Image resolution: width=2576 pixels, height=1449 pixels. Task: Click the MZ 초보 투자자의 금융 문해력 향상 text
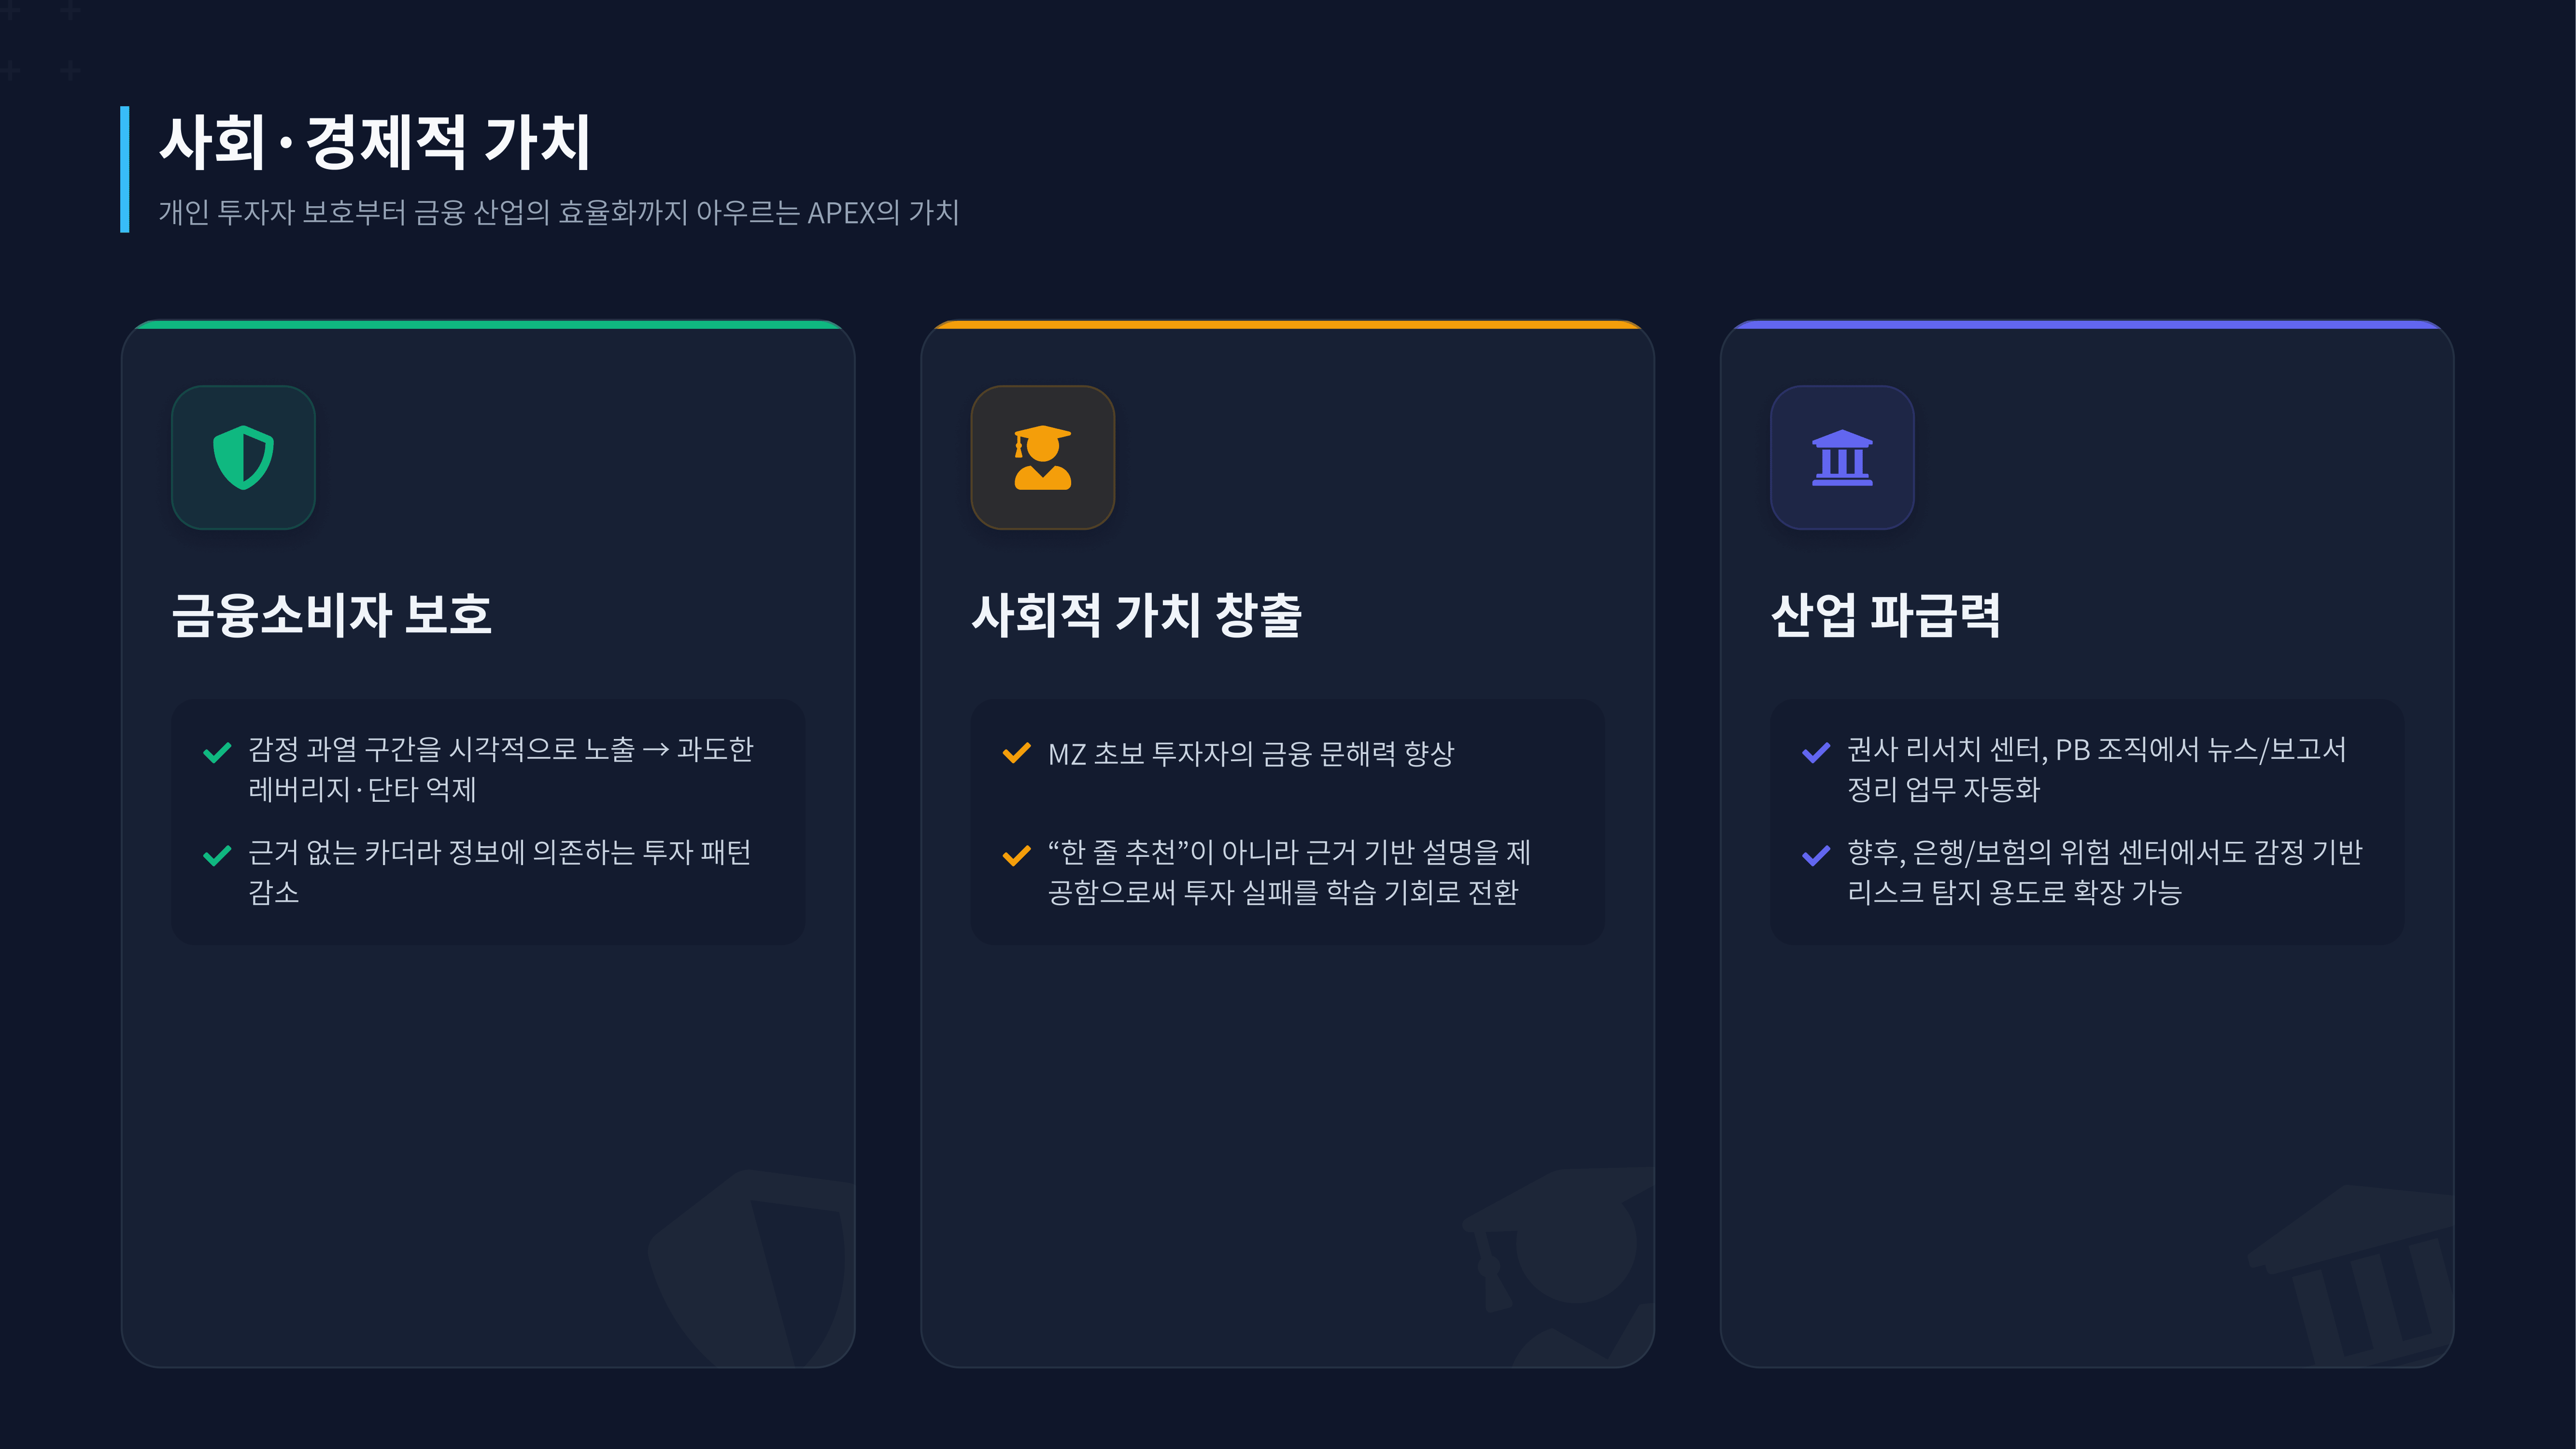(1251, 753)
